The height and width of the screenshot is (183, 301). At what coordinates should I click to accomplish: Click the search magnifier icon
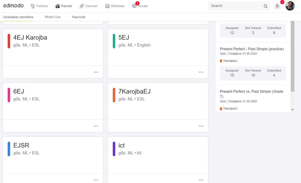(x=265, y=6)
